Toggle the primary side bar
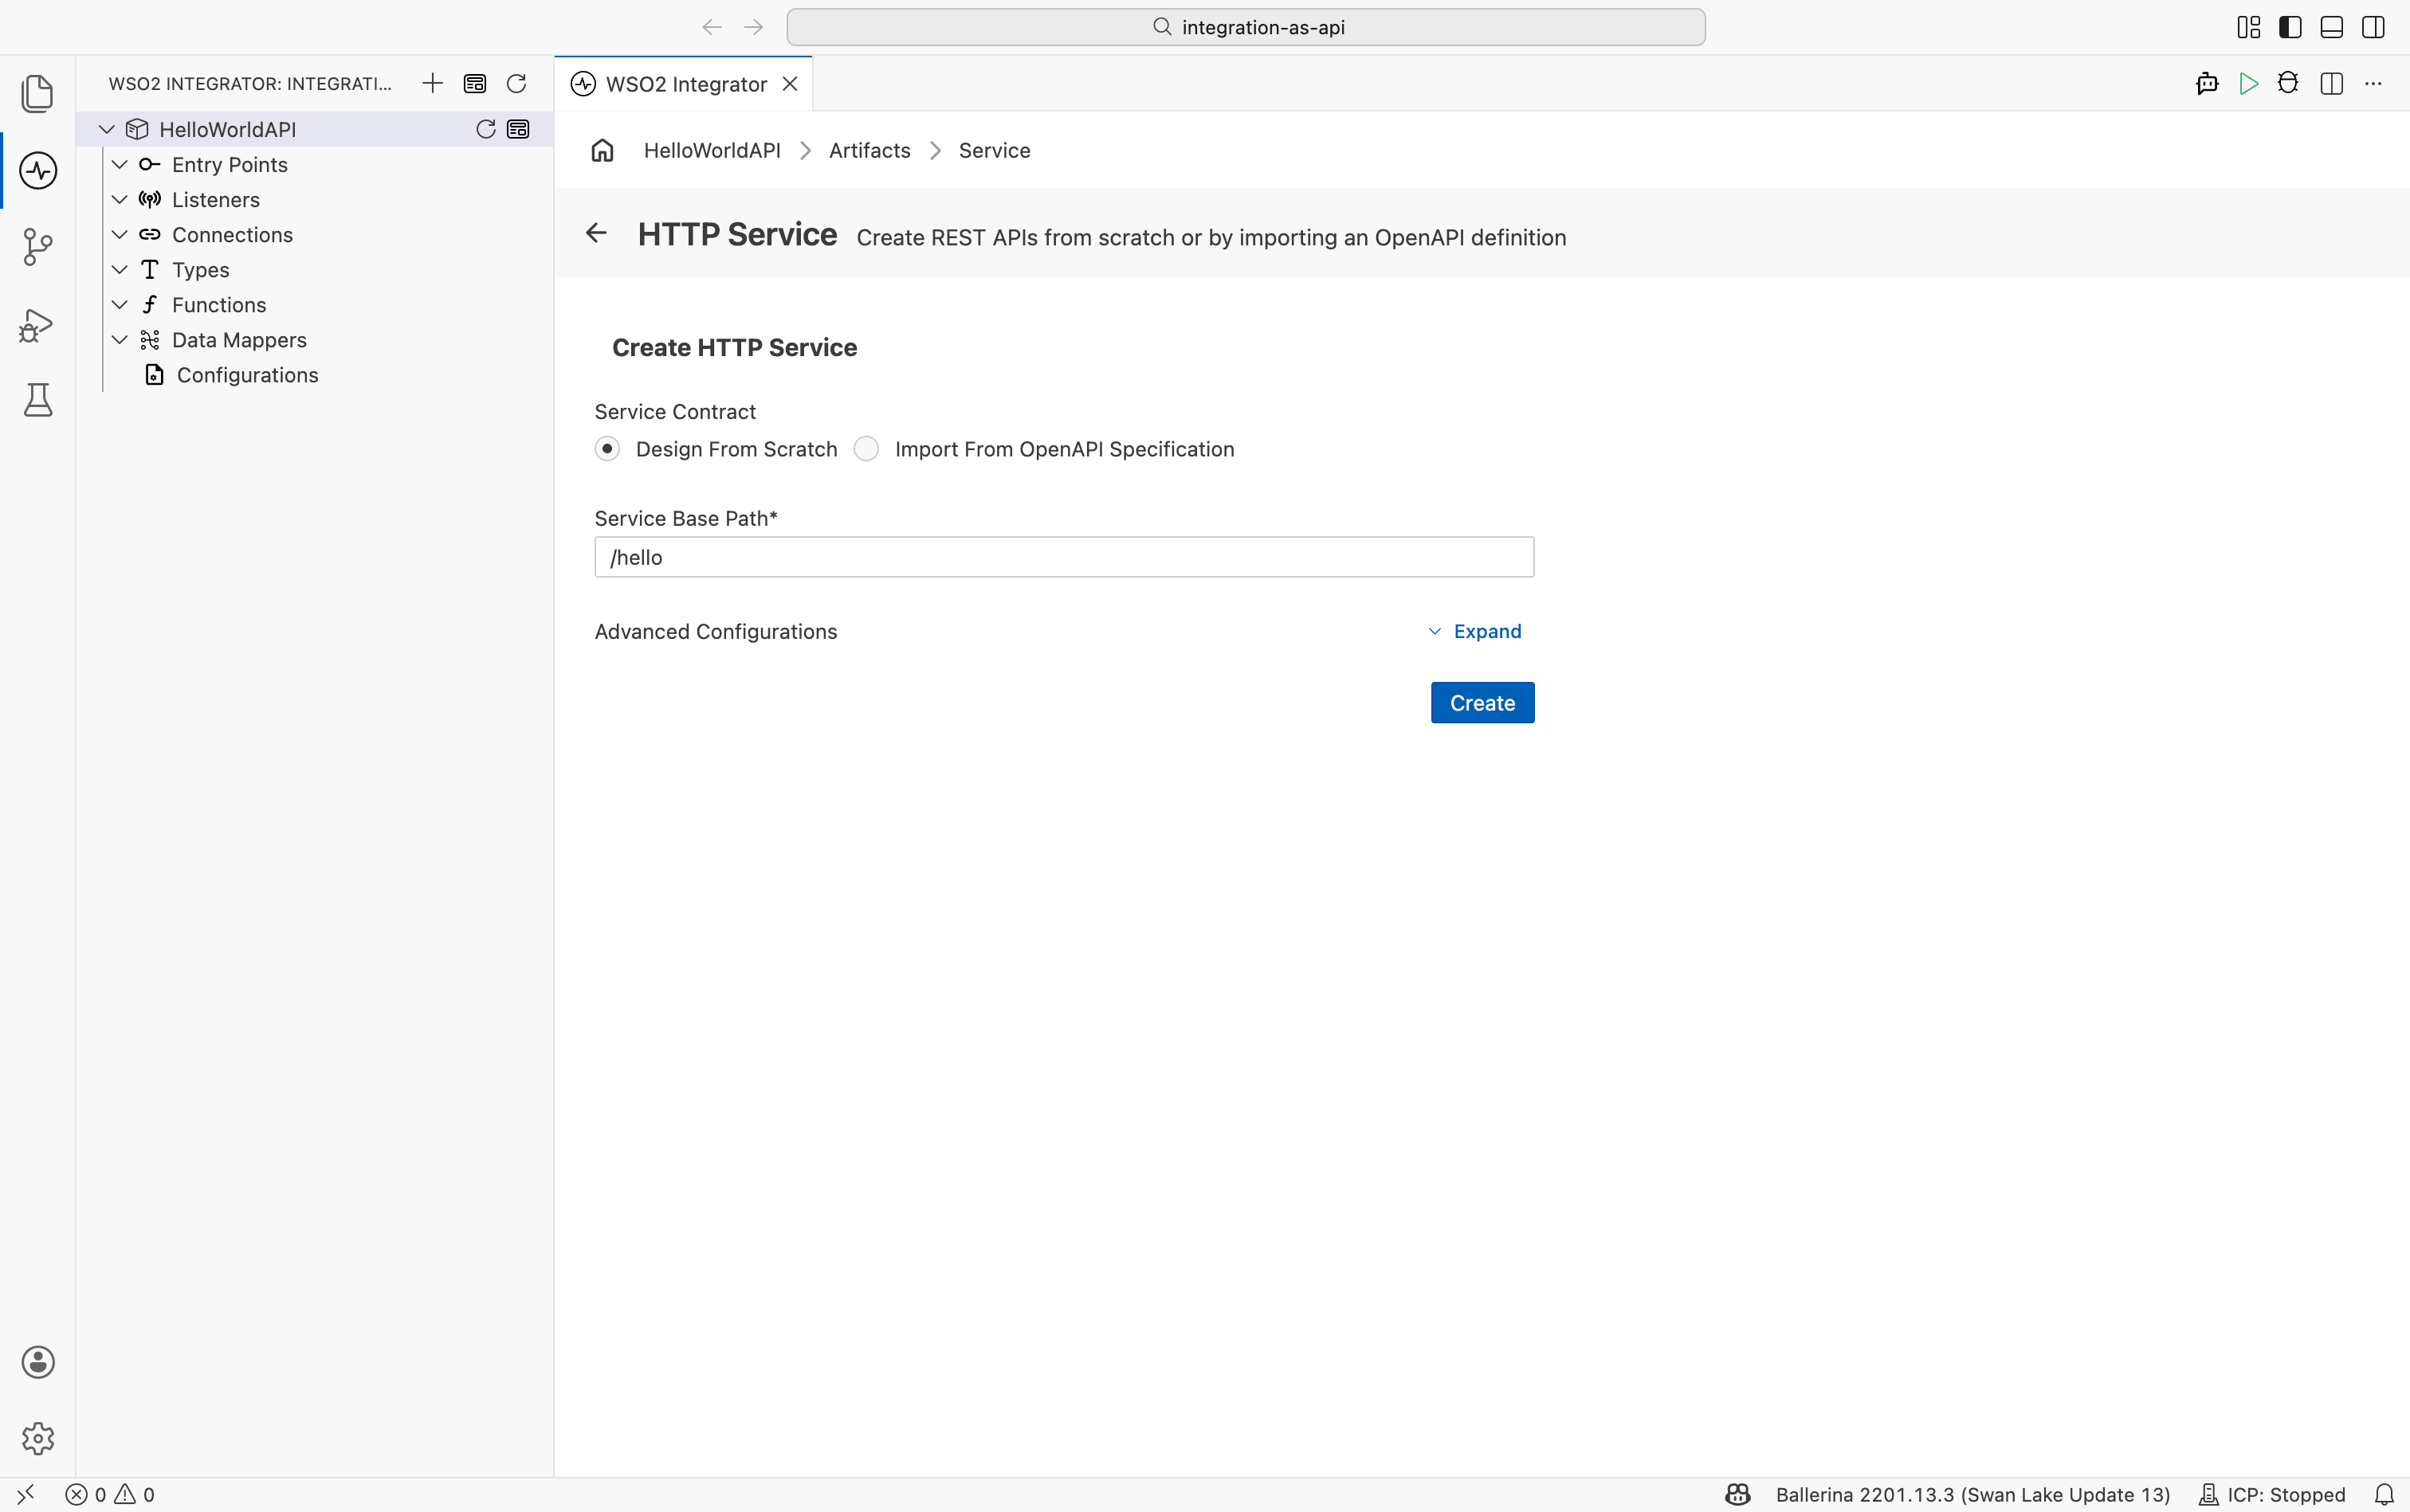This screenshot has width=2410, height=1512. pyautogui.click(x=2290, y=27)
